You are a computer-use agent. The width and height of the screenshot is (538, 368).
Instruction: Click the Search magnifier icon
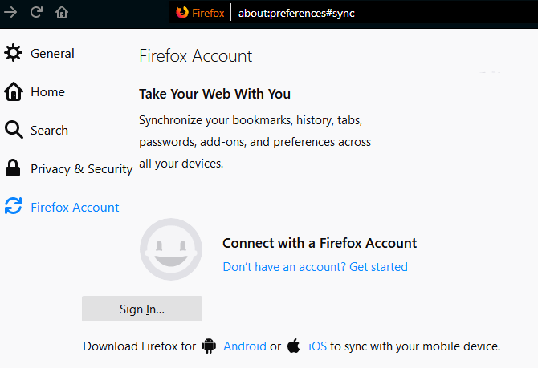tap(14, 130)
